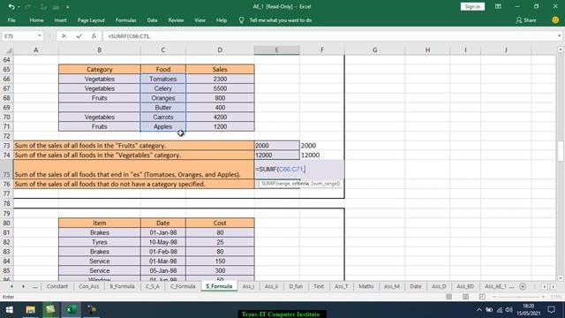Switch to Page Break Preview icon
The image size is (565, 318).
[482, 297]
